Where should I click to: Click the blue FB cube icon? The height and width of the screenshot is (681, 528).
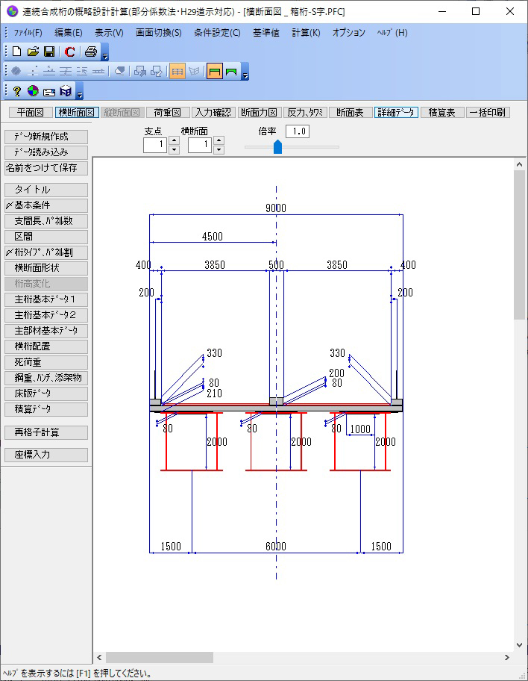tap(66, 91)
